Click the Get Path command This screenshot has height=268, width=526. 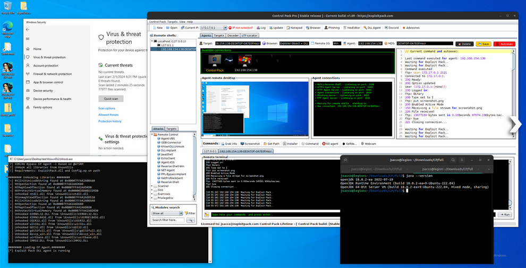click(272, 143)
